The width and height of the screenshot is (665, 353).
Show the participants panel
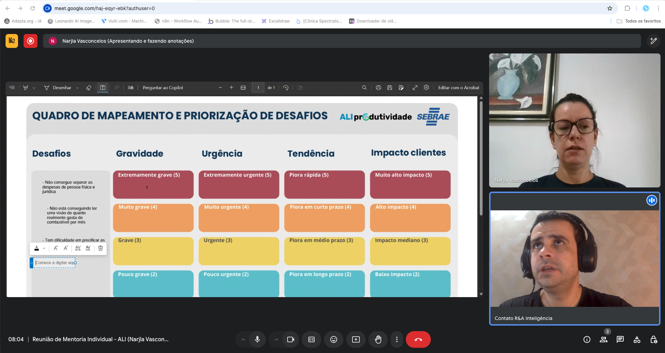click(x=604, y=339)
